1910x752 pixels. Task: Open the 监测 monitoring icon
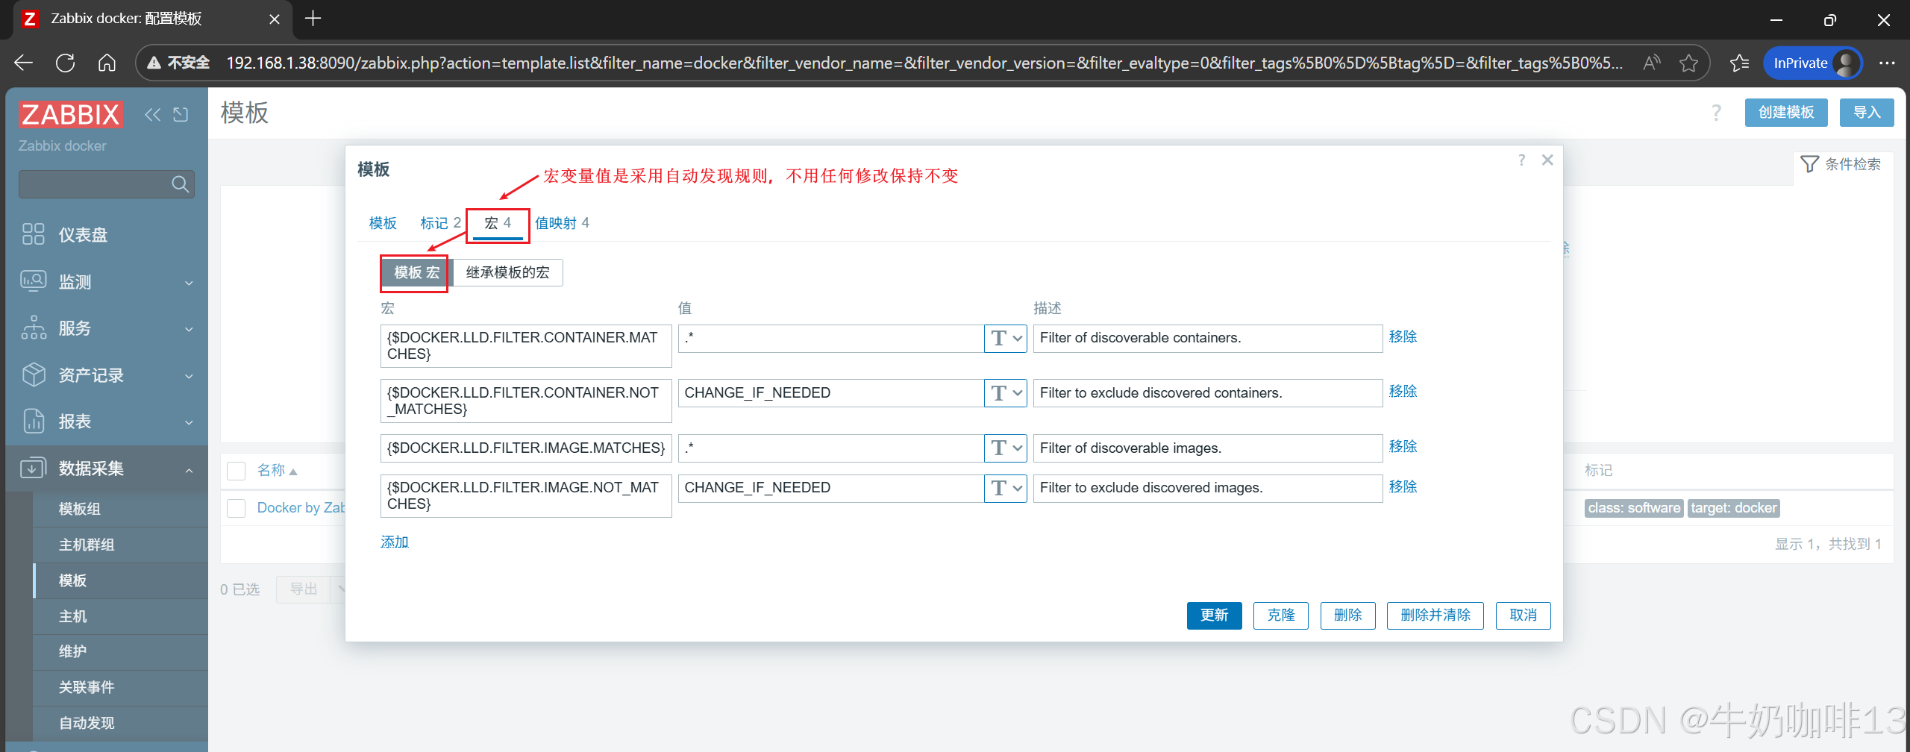click(34, 281)
